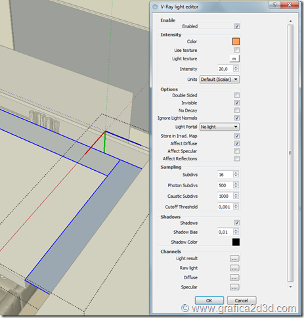Click the Diffuse channel button
The height and width of the screenshot is (318, 304).
click(x=234, y=277)
